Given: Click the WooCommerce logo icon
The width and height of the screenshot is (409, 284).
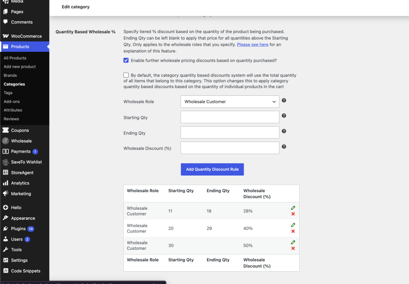Looking at the screenshot, I should pos(6,36).
